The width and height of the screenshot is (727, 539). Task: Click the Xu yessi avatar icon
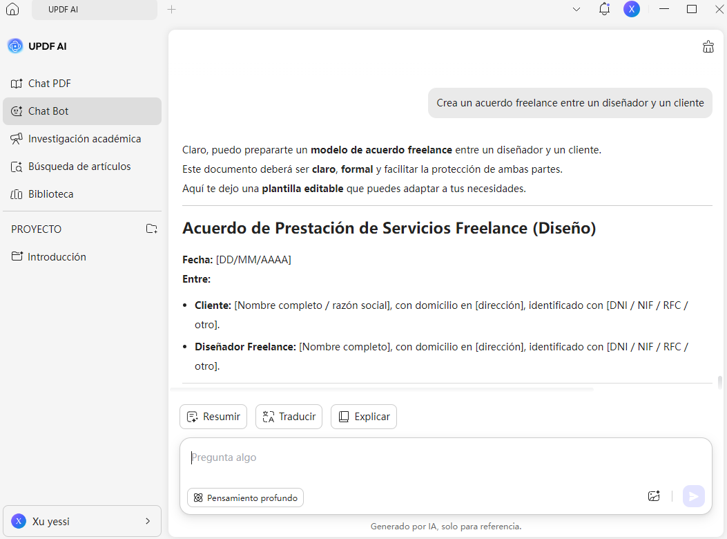19,521
